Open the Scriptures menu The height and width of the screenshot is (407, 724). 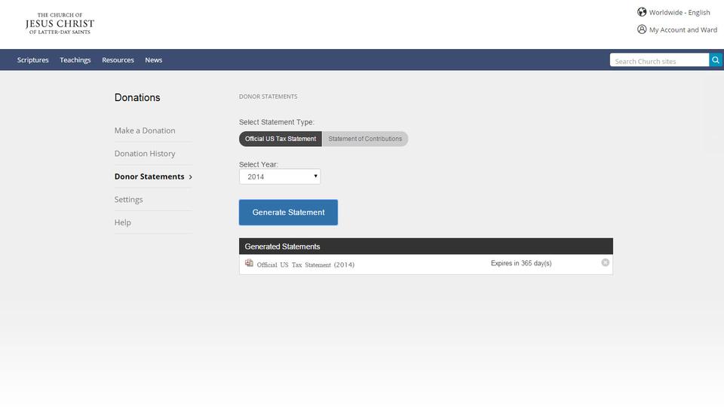(33, 60)
